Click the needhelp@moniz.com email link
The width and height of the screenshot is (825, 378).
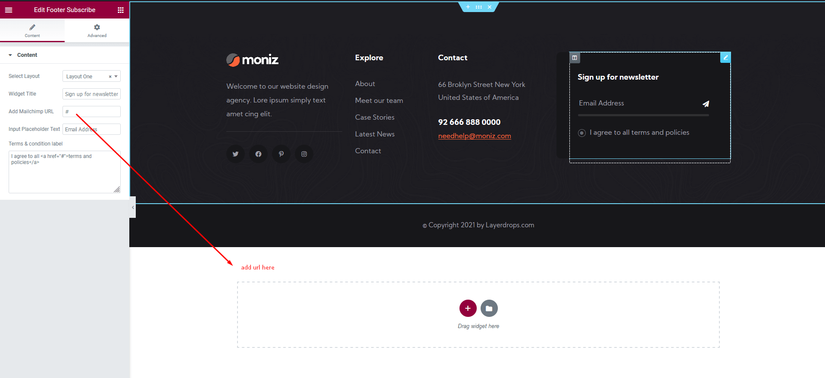click(475, 136)
